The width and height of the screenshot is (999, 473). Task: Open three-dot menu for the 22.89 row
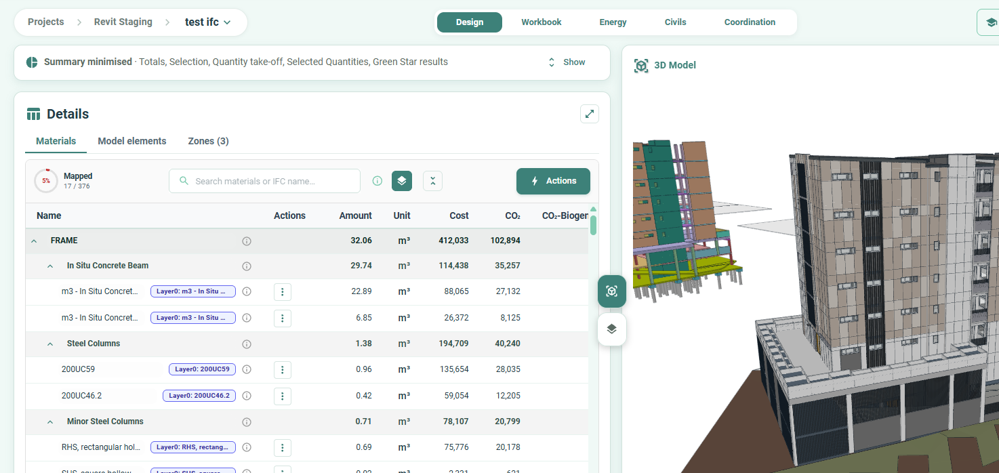(x=283, y=292)
